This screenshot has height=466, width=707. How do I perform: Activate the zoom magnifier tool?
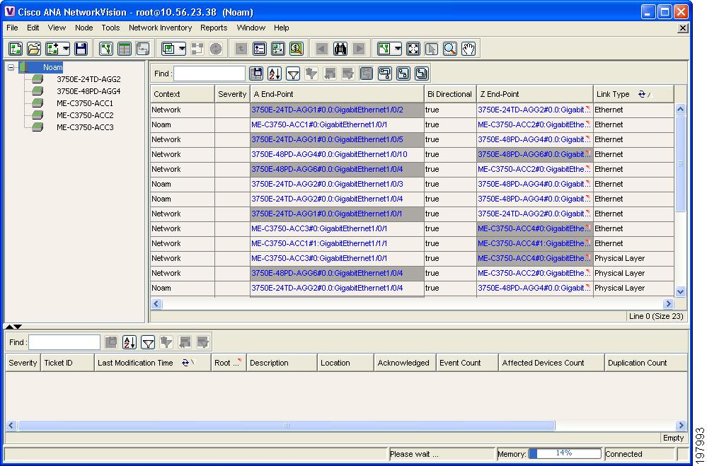[x=450, y=49]
